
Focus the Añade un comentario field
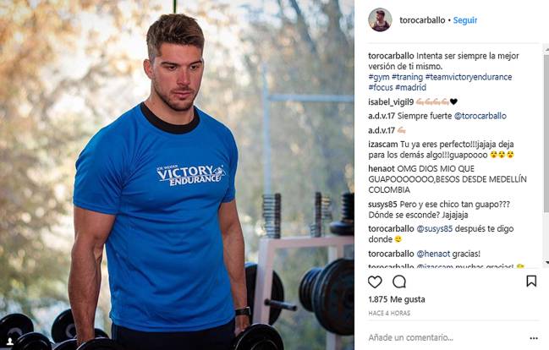[x=445, y=338]
